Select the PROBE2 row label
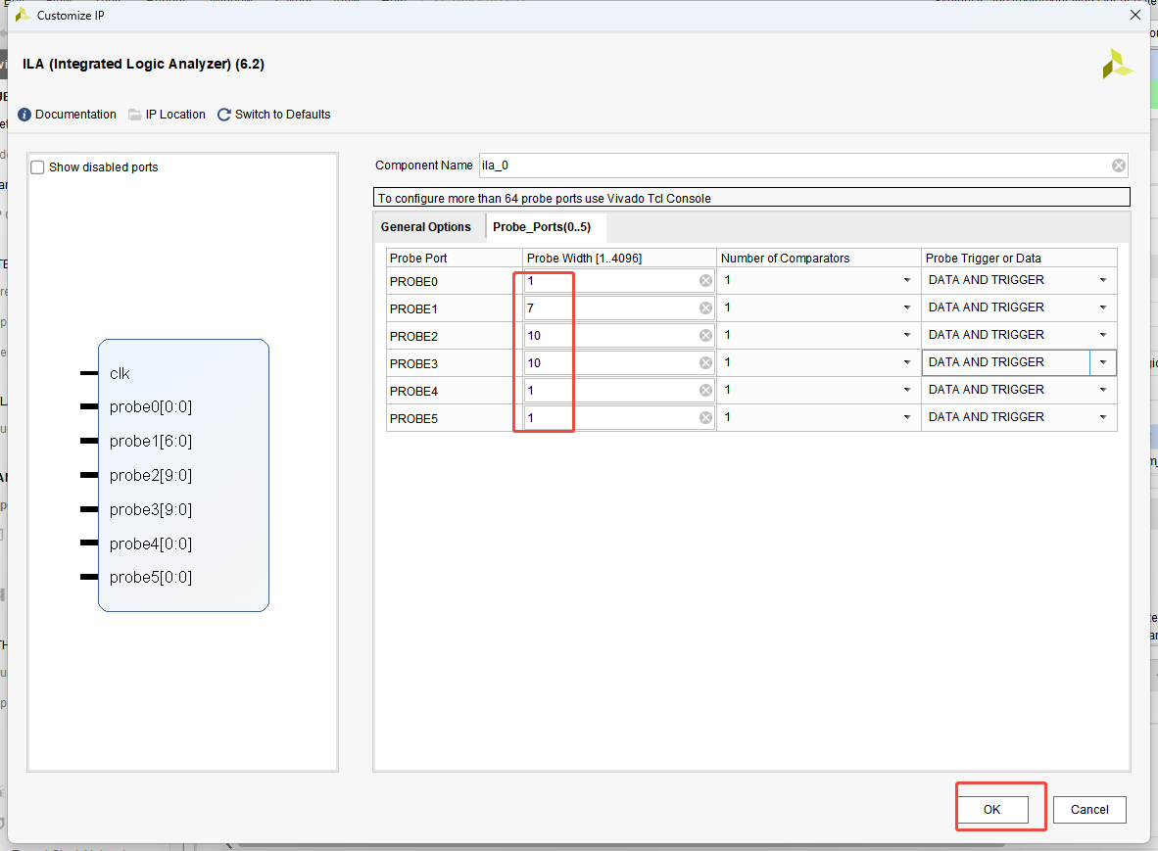Image resolution: width=1158 pixels, height=851 pixels. coord(413,336)
